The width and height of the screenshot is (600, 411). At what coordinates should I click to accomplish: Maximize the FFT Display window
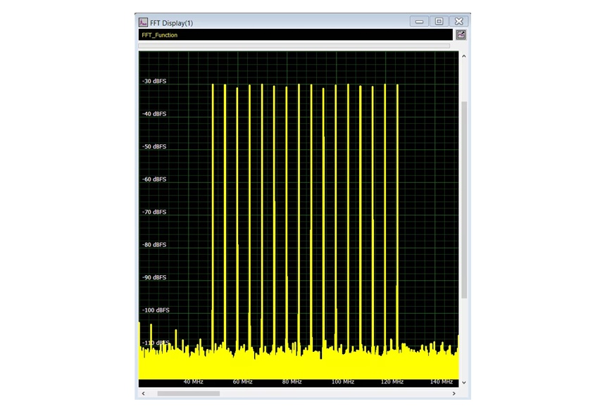pos(439,22)
